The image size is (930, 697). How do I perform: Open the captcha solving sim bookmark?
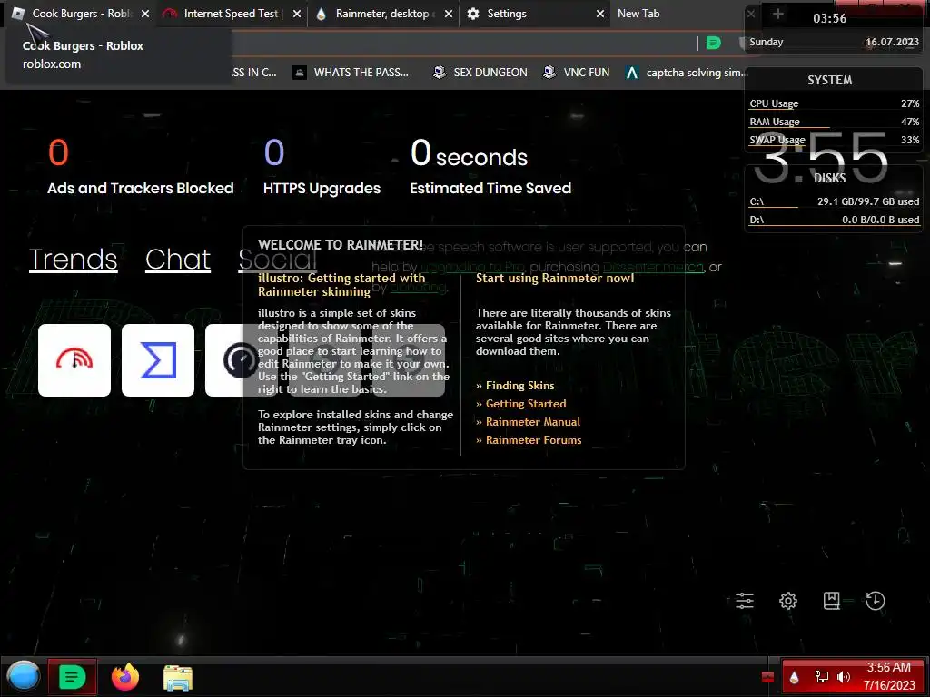[x=687, y=73]
